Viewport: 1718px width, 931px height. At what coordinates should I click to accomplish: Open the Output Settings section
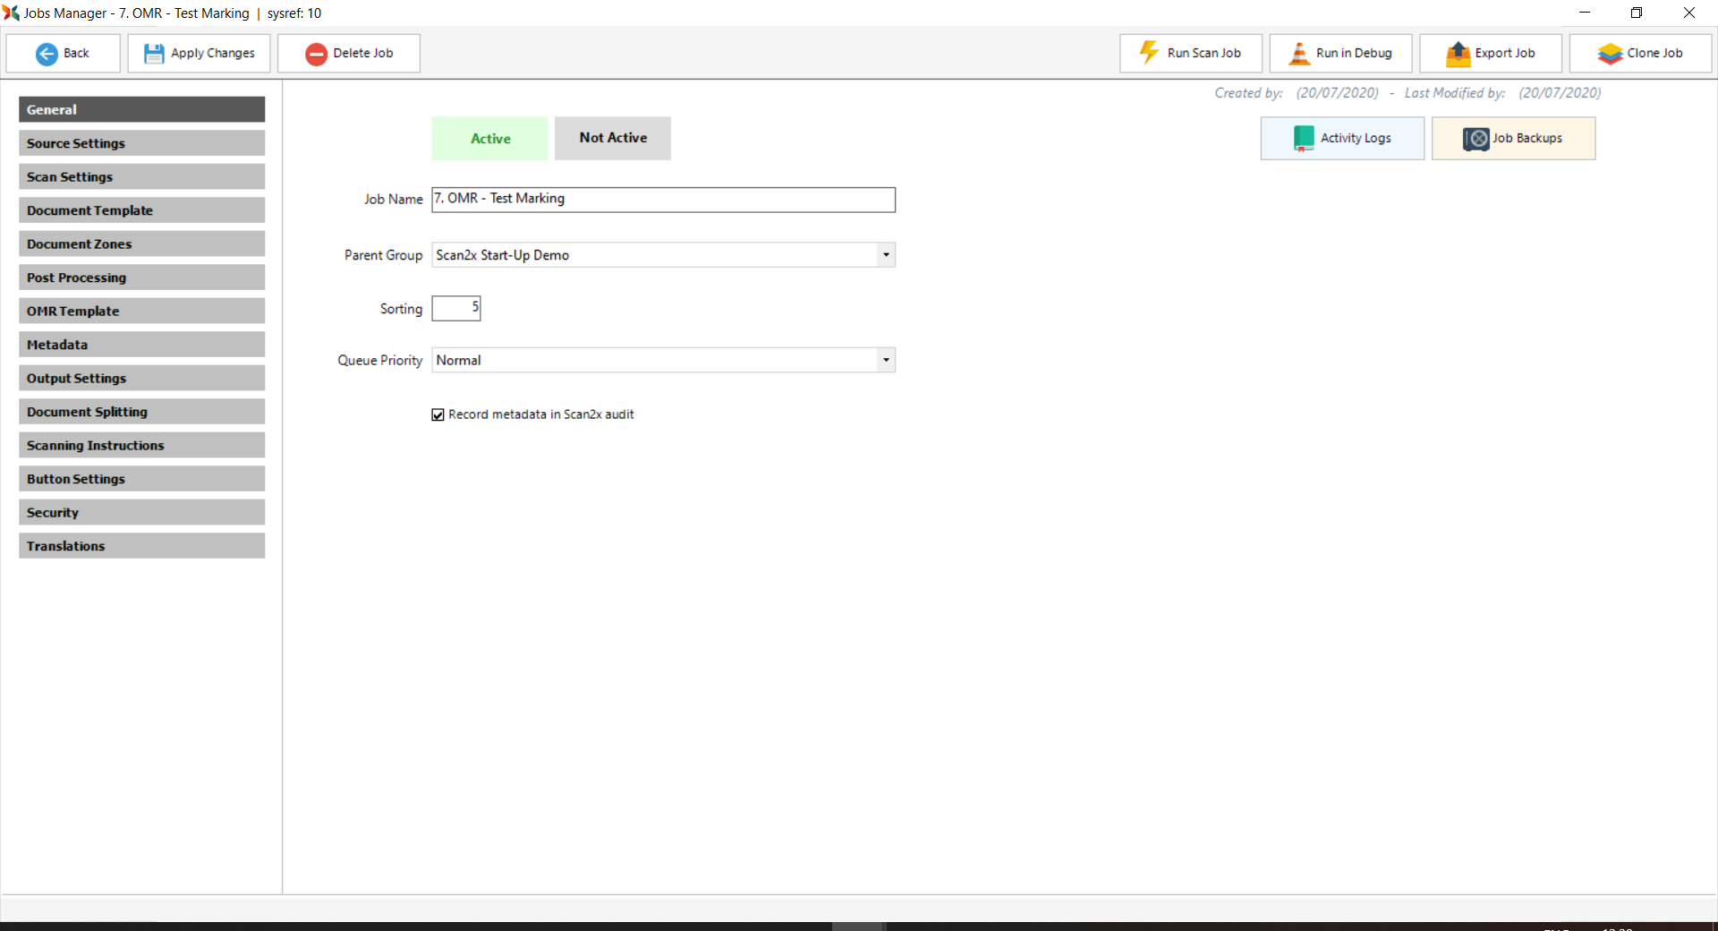pos(141,378)
